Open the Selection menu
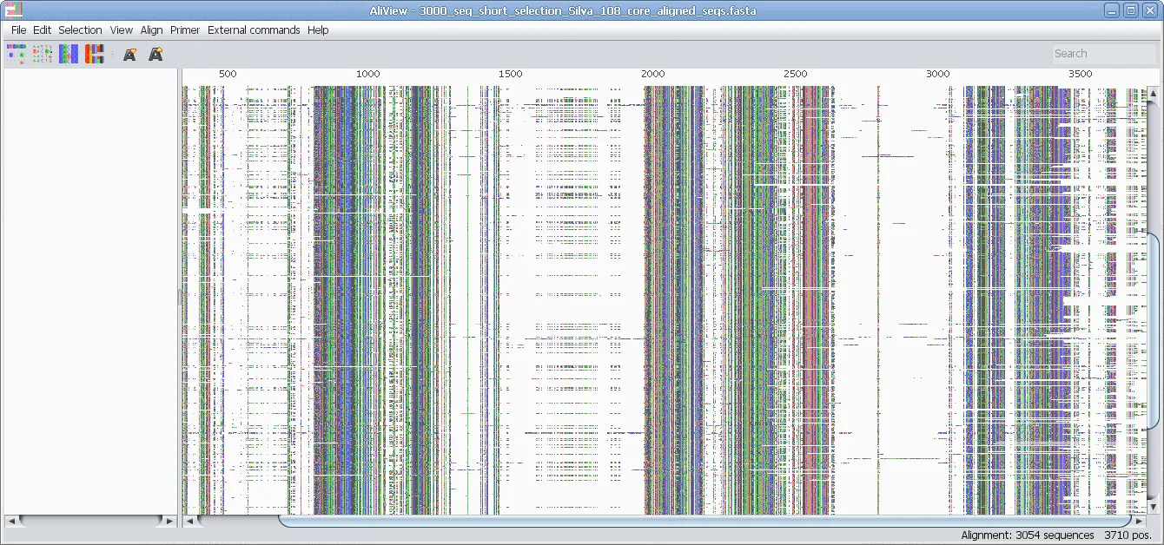1164x545 pixels. tap(80, 30)
